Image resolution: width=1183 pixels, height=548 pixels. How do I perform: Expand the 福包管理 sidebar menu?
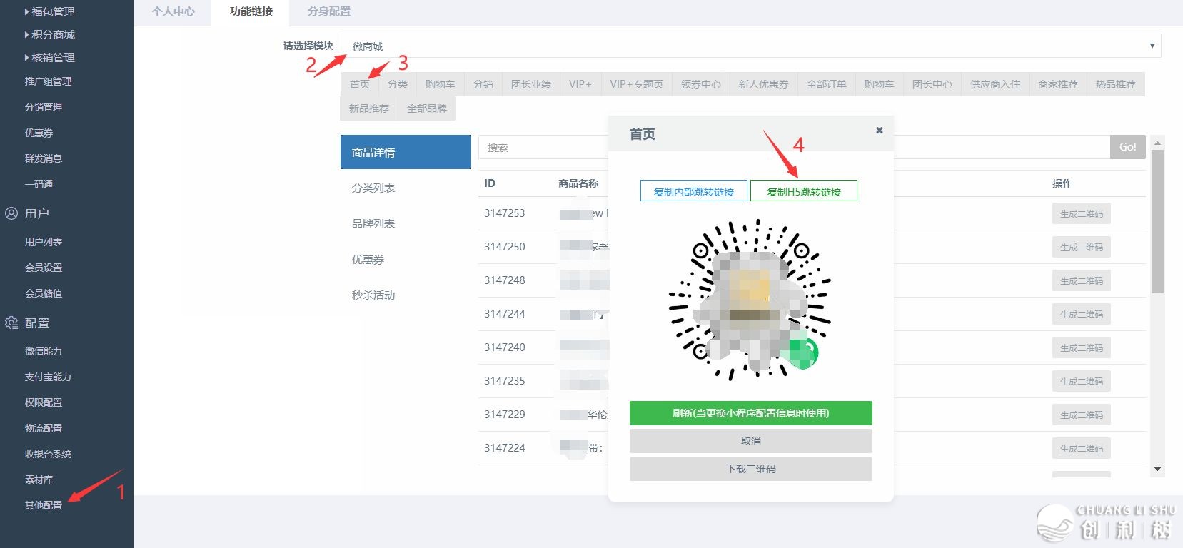(x=49, y=11)
